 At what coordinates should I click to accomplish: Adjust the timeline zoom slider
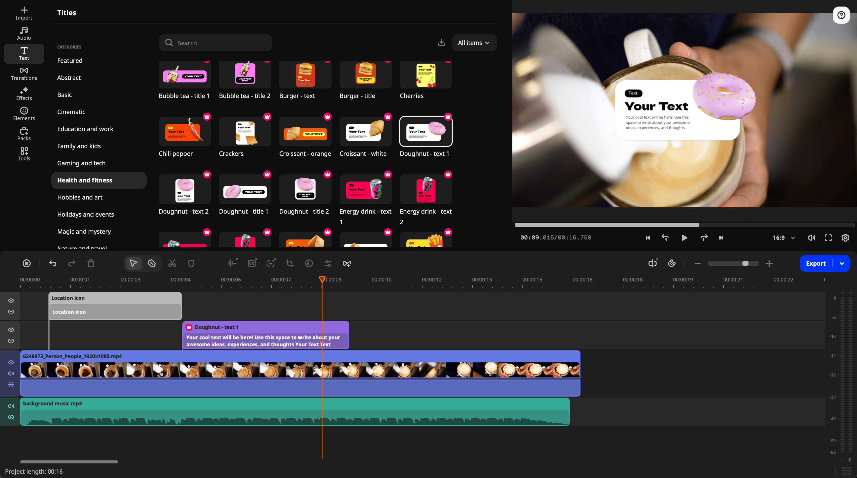(x=733, y=263)
